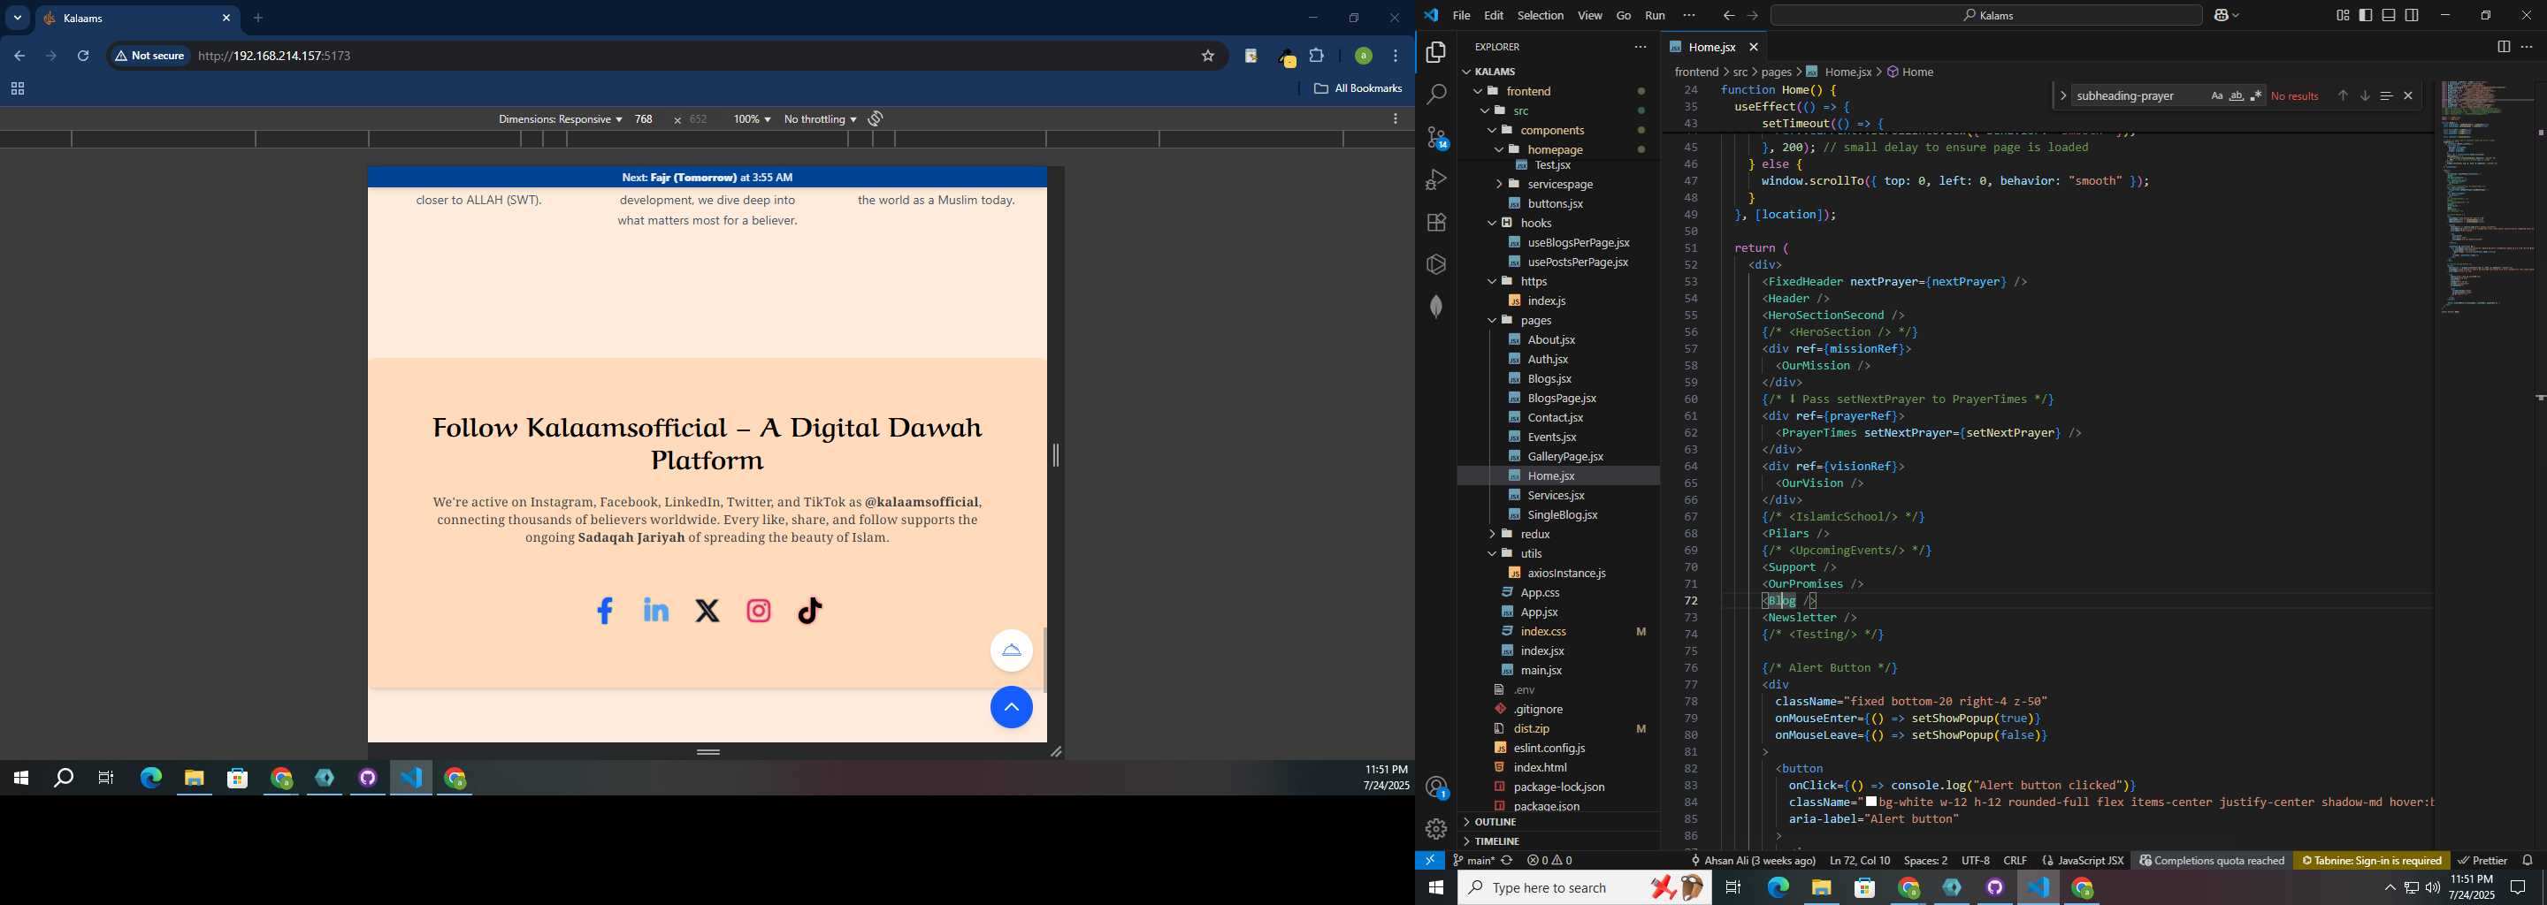Open the Extensions view in VS Code

tap(1435, 223)
